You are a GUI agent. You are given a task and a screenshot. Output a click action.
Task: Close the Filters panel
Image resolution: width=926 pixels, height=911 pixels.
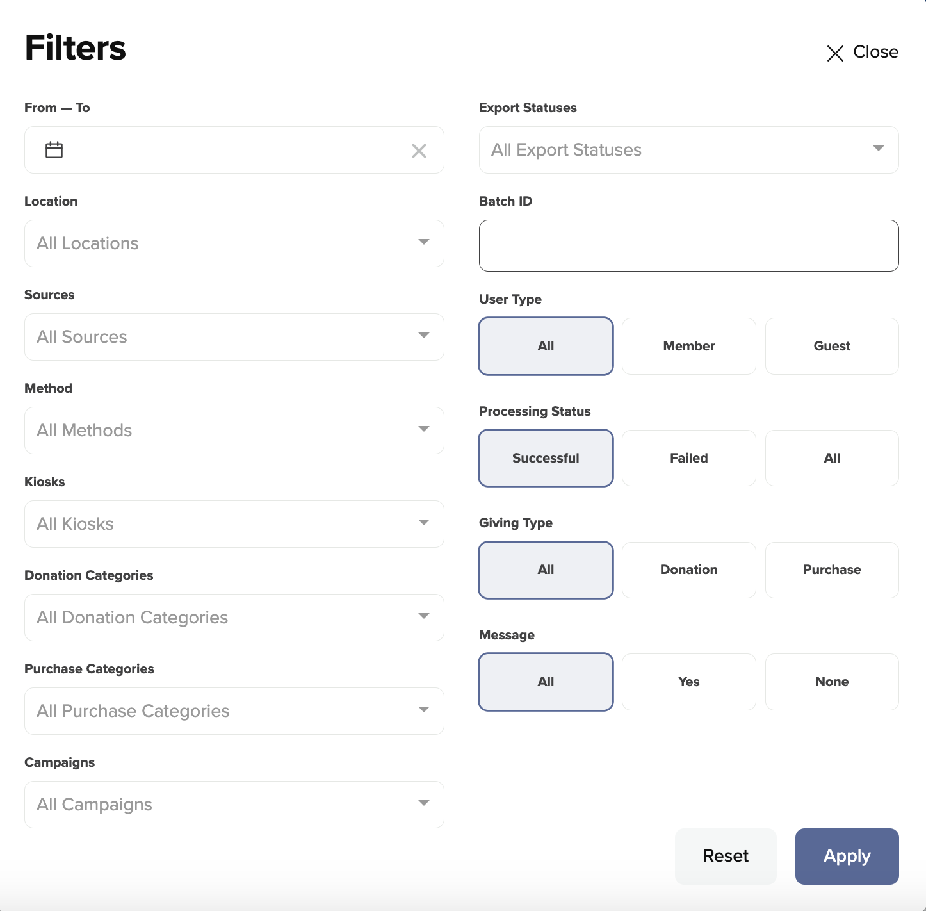pos(862,53)
